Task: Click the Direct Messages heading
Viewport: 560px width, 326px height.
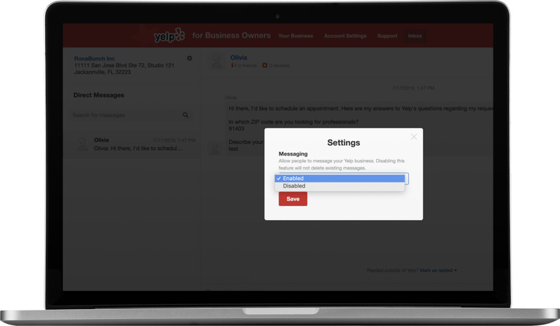Action: 99,95
